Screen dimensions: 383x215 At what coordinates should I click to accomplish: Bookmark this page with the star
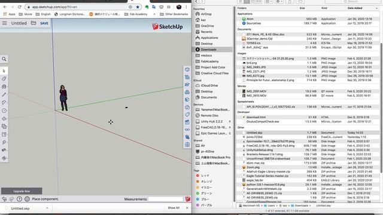click(138, 7)
